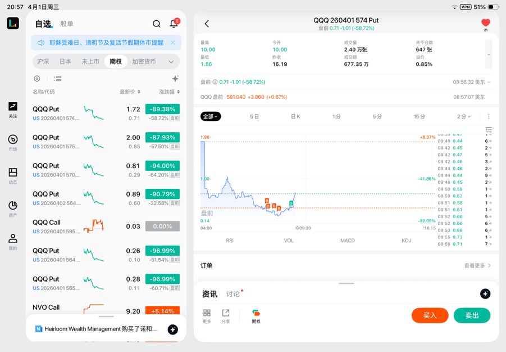Screen dimensions: 506x352
Task: Dismiss the holiday market closure notice
Action: pos(173,43)
